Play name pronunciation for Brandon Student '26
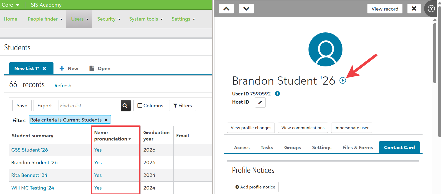Viewport: 441px width, 194px height. pos(342,80)
